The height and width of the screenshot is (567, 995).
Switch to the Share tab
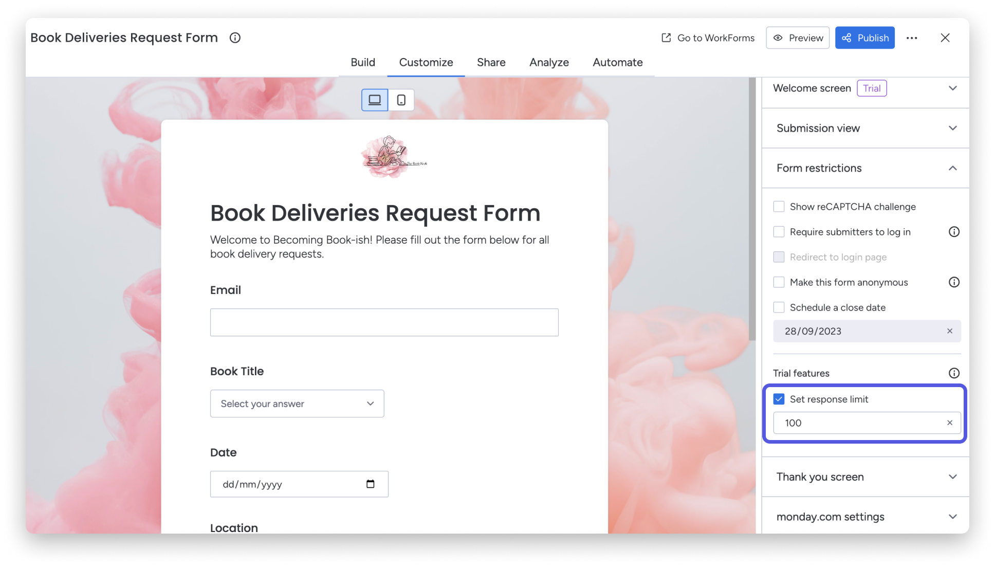[491, 62]
